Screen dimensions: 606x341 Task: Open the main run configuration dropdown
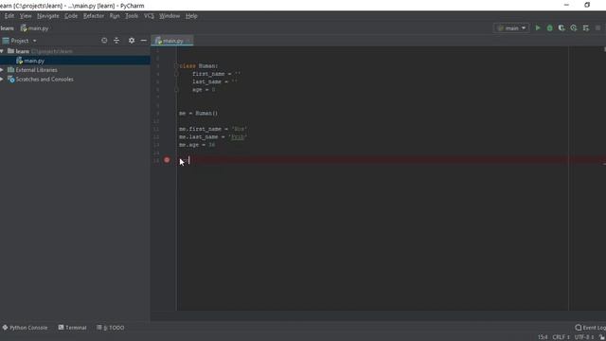point(511,27)
